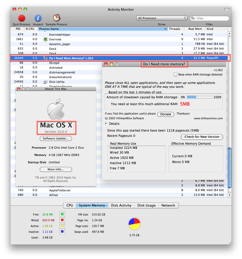Zoom the Activity Monitor window
Image resolution: width=242 pixels, height=259 pixels.
point(25,9)
